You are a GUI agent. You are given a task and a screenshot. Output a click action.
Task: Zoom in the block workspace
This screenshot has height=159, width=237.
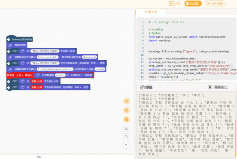126,128
